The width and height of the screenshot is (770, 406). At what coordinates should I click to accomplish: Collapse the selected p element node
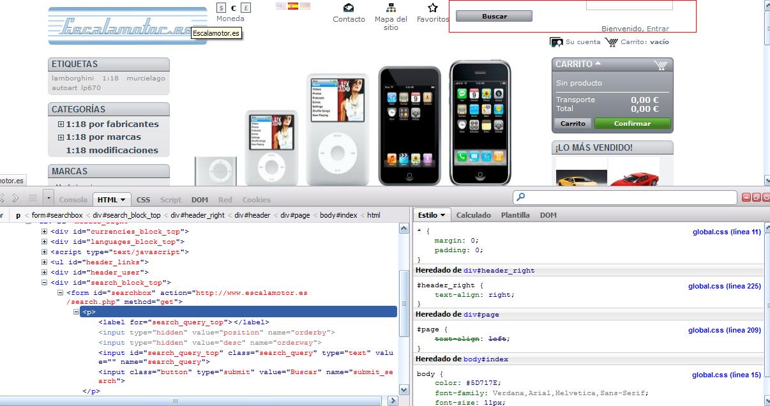pos(77,312)
